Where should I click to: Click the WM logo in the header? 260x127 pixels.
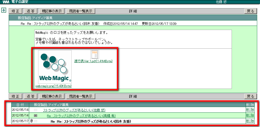(x=6, y=2)
